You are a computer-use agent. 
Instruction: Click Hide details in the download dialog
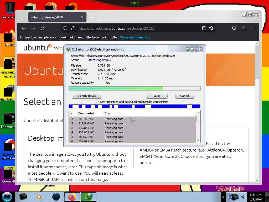coord(87,96)
